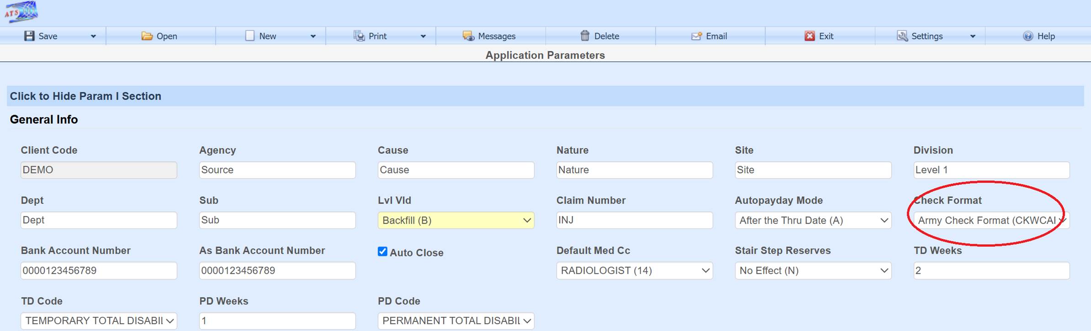Click the red Exit icon
Screen dimensions: 1091x331
[x=810, y=36]
